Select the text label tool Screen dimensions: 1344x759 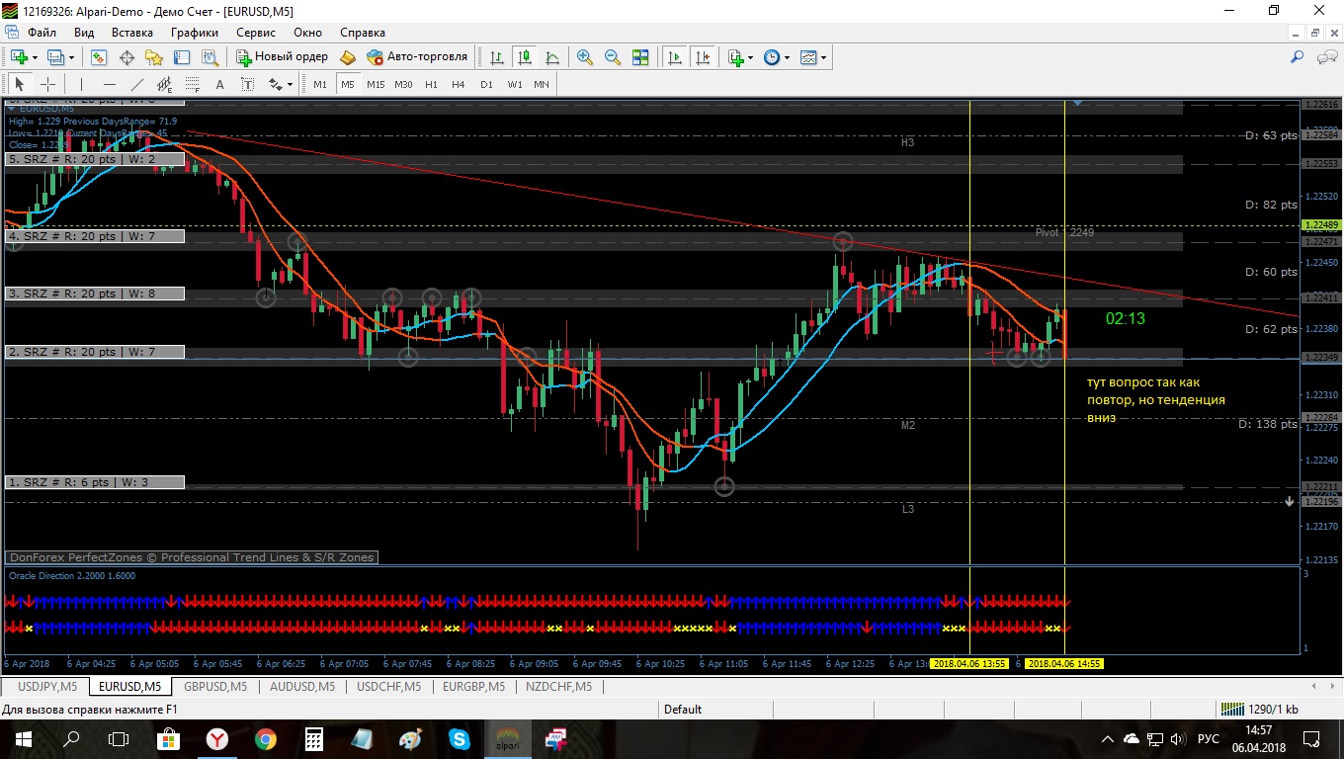click(247, 84)
